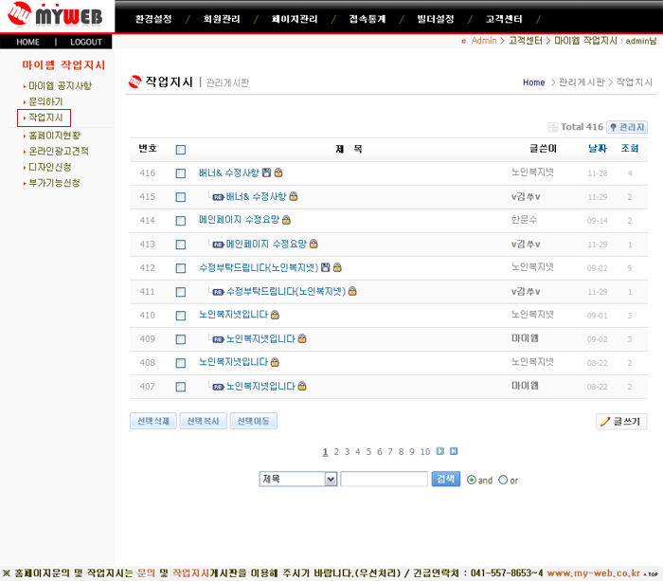
Task: Tick the checkbox for post 410
Action: [x=181, y=315]
